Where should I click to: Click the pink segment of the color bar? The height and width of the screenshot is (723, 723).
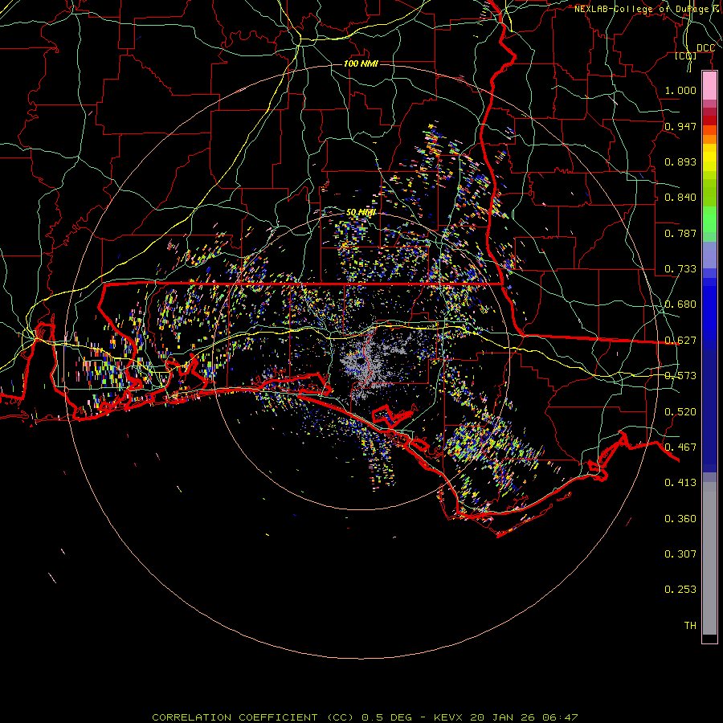(x=709, y=86)
